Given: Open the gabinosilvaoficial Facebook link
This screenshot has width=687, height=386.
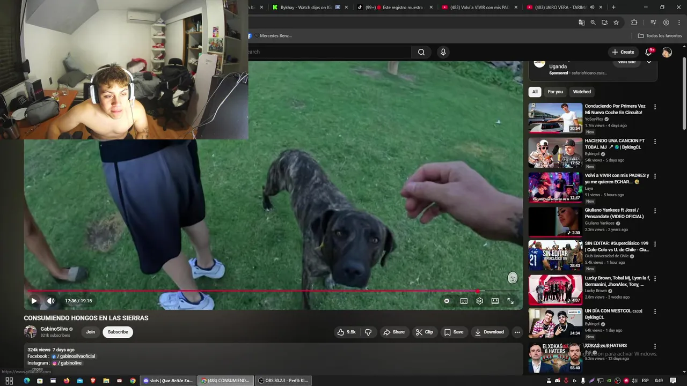Looking at the screenshot, I should click(73, 356).
